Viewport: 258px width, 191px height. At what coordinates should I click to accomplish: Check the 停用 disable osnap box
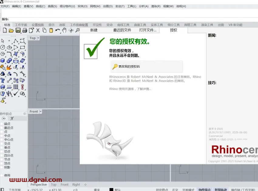[2, 175]
